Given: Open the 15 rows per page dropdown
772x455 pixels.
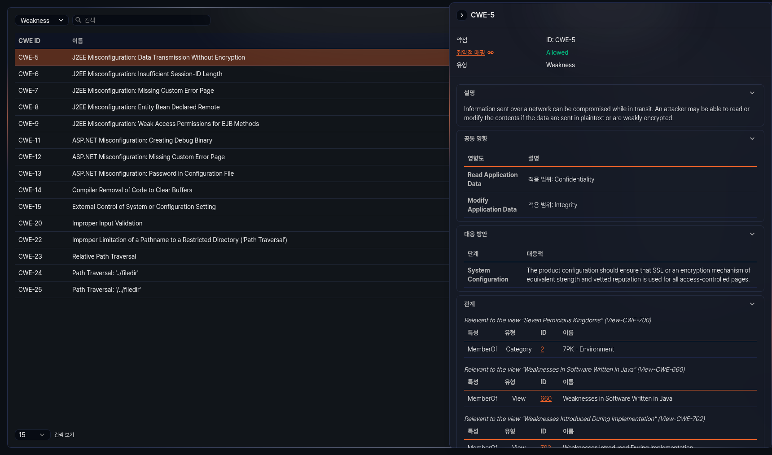Looking at the screenshot, I should pyautogui.click(x=32, y=435).
